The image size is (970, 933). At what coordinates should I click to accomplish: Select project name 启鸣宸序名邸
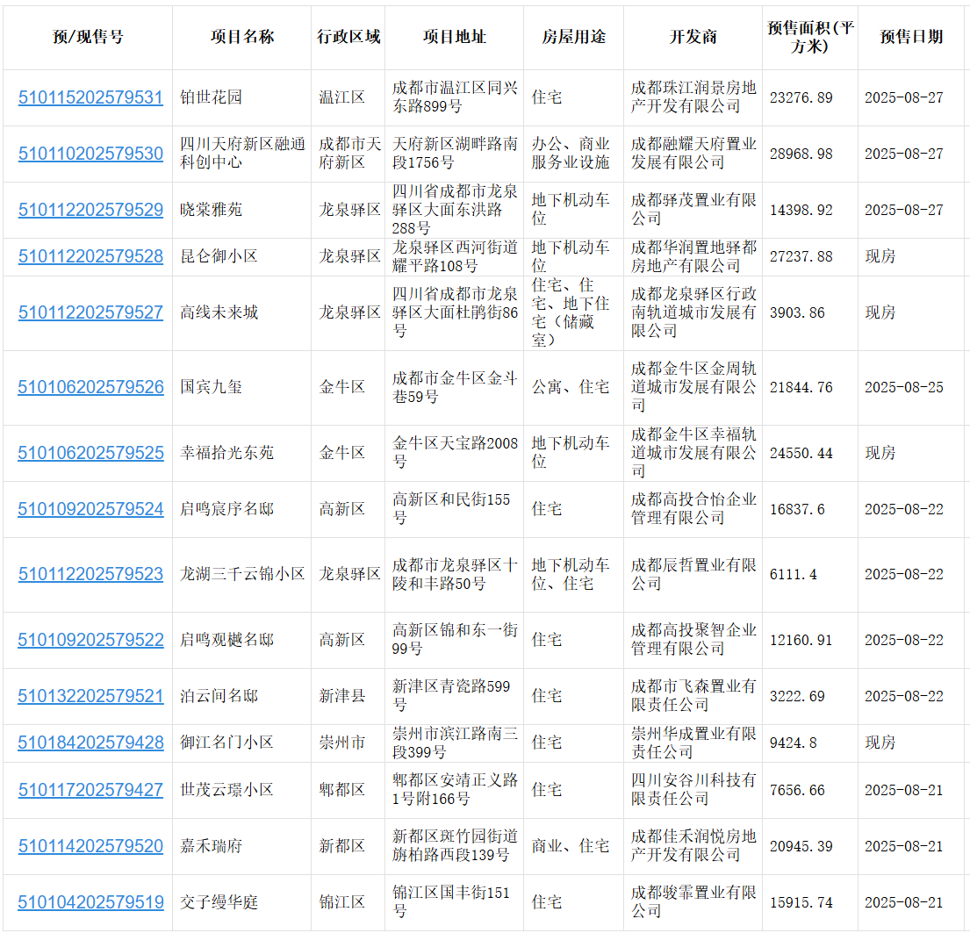point(226,509)
